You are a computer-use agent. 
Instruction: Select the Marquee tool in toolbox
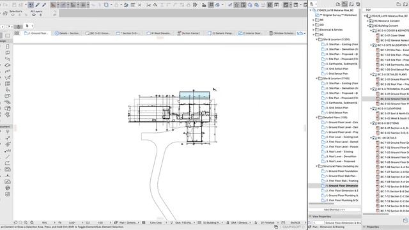click(x=8, y=36)
